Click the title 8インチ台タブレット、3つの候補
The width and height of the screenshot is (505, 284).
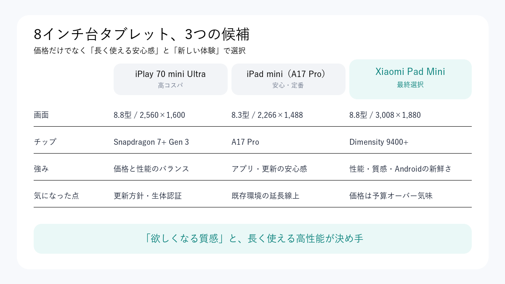141,34
